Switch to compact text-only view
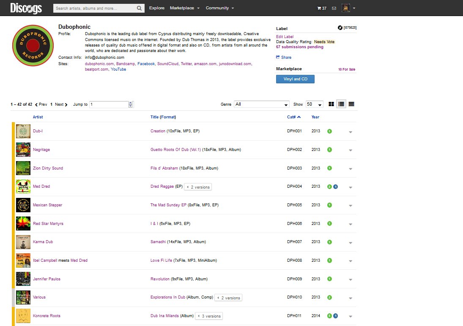Image resolution: width=463 pixels, height=326 pixels. coord(351,104)
